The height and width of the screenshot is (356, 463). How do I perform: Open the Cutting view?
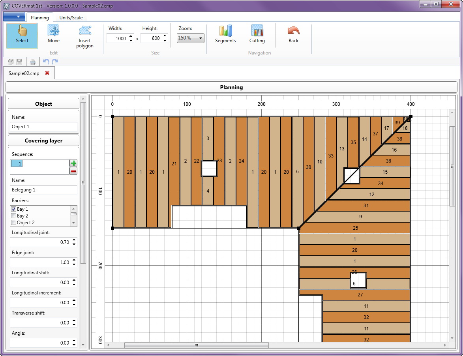(257, 34)
